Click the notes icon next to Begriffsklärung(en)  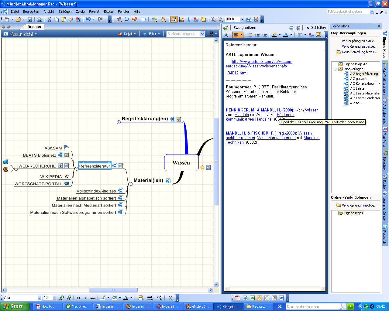[179, 119]
